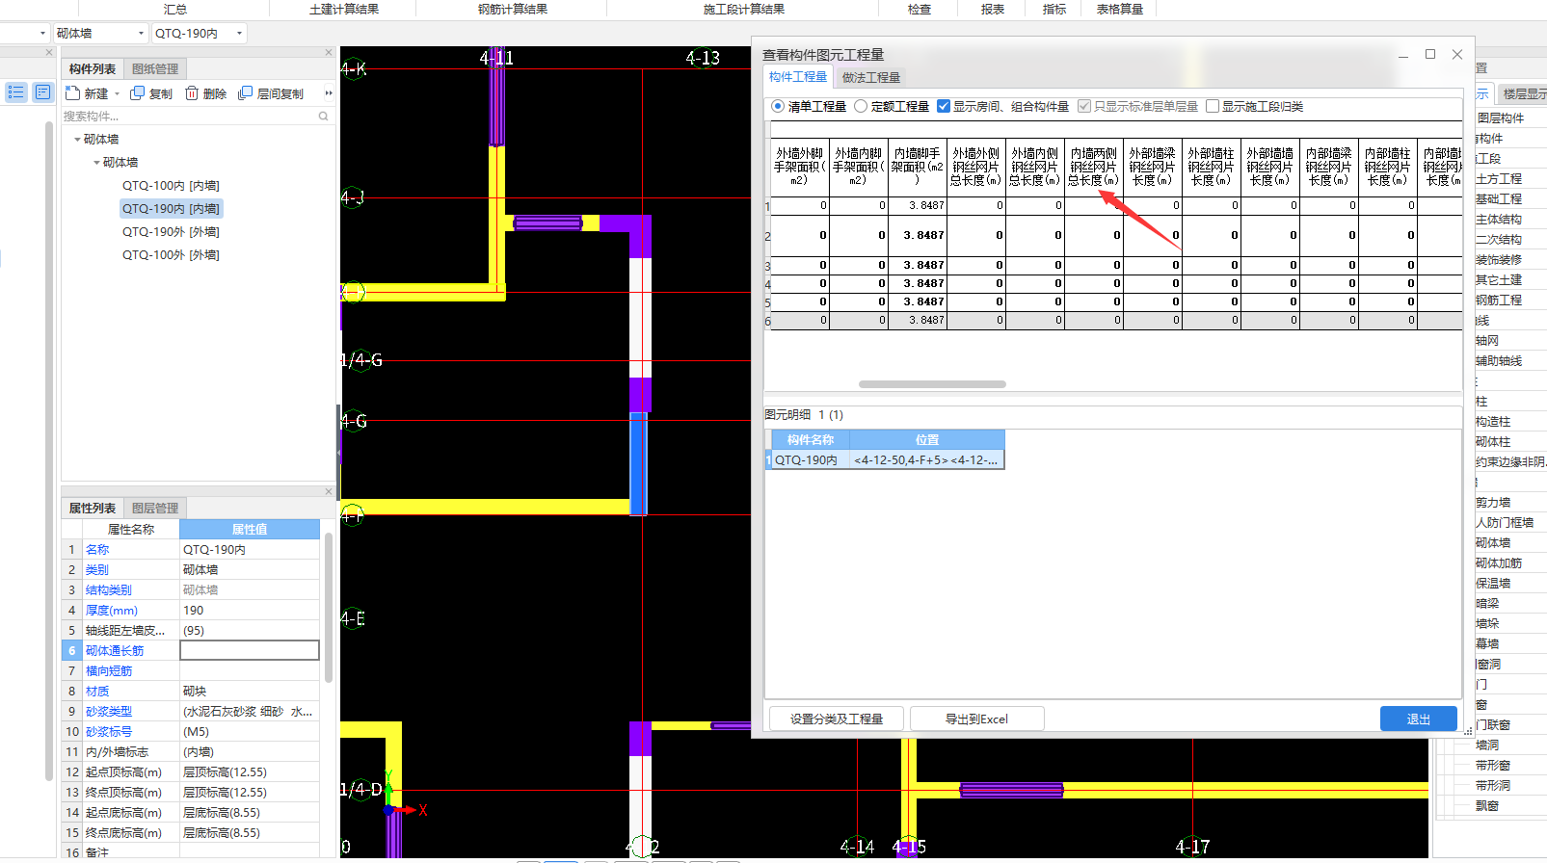Click the list view icon in the left panel
This screenshot has width=1547, height=863.
[x=15, y=92]
